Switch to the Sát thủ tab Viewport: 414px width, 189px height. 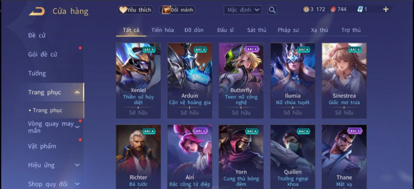click(x=257, y=30)
